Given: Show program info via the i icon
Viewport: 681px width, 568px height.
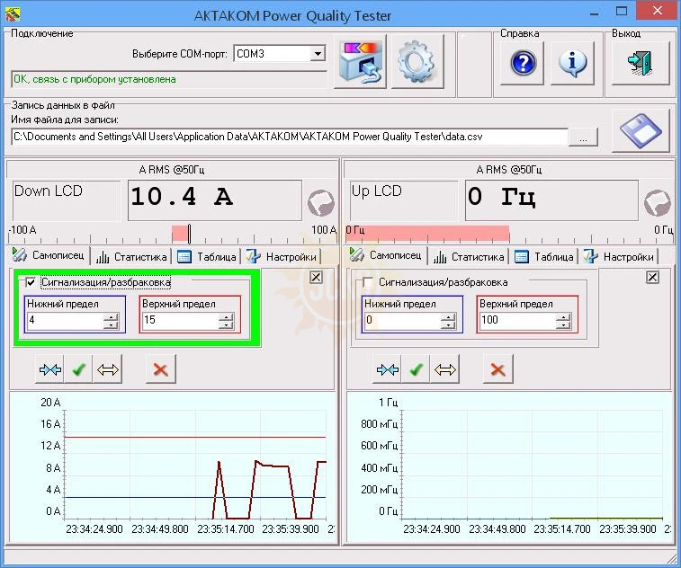Looking at the screenshot, I should (573, 62).
